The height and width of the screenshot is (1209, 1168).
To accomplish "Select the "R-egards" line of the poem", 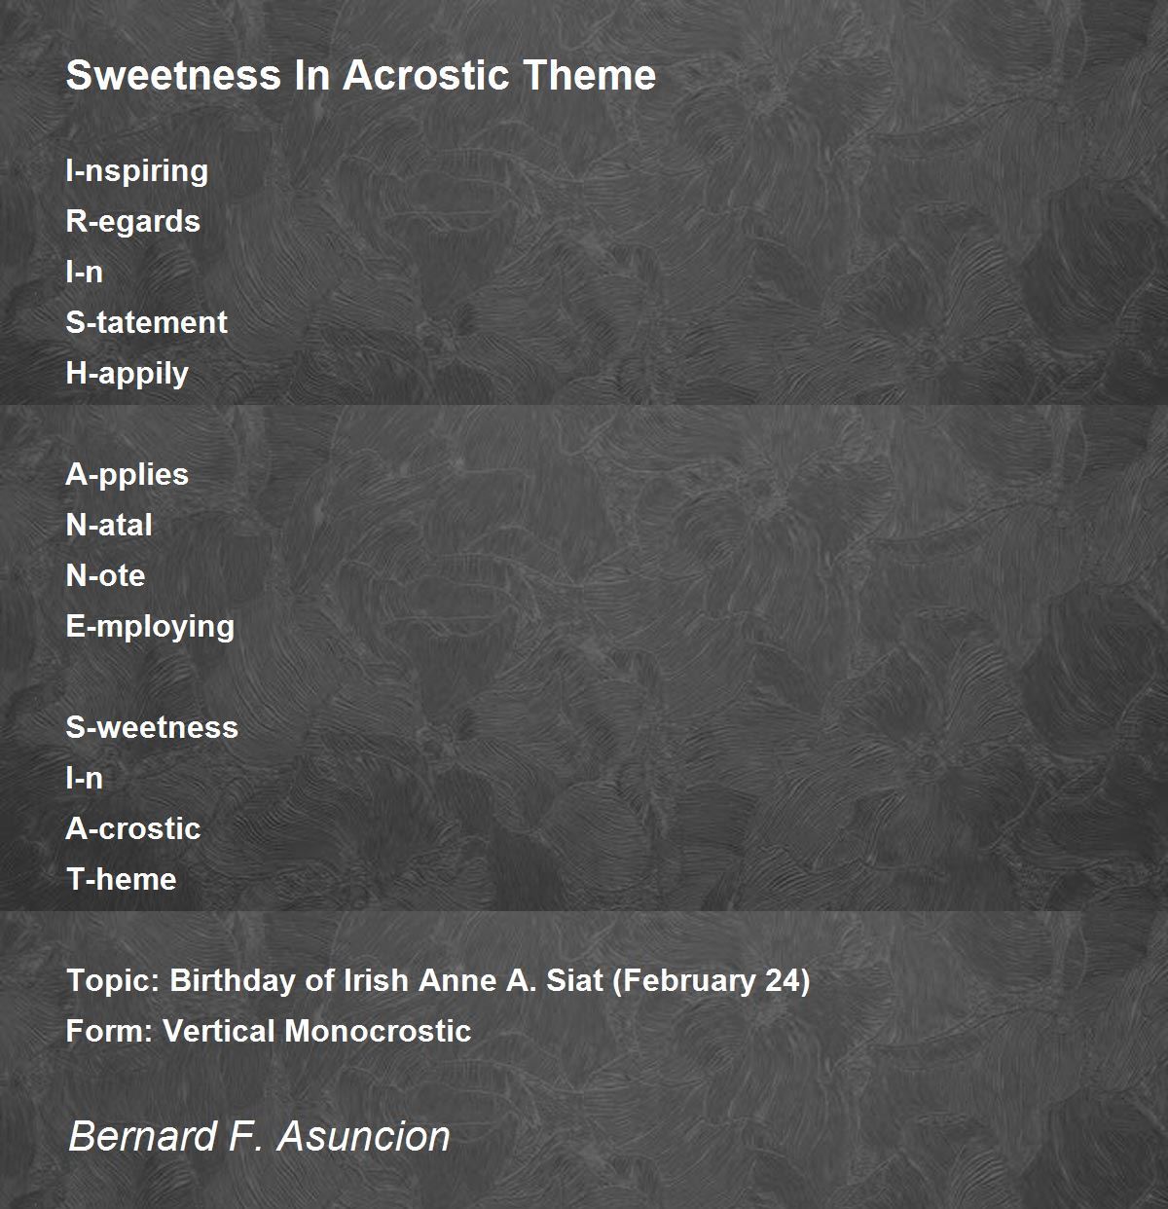I will 133,221.
